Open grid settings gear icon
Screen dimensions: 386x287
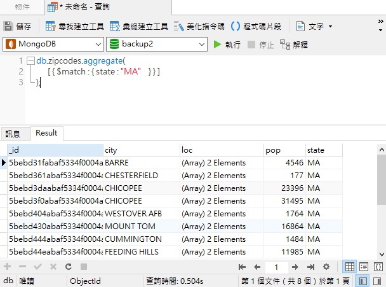(326, 267)
